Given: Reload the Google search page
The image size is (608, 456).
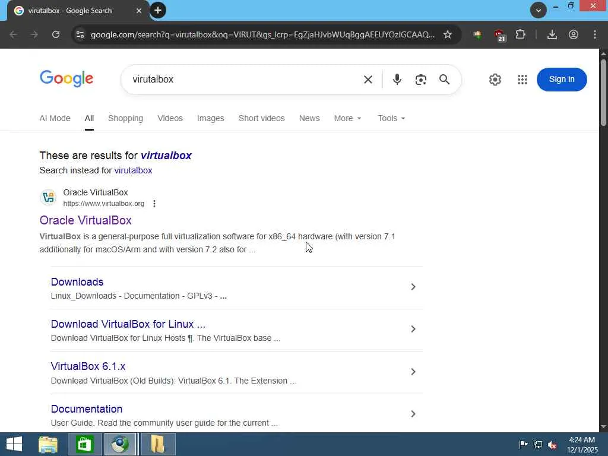Looking at the screenshot, I should (x=56, y=34).
